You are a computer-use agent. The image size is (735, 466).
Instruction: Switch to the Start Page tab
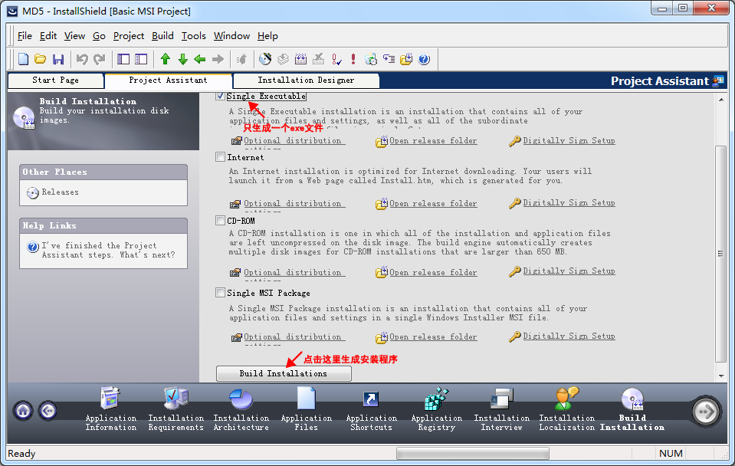click(56, 80)
